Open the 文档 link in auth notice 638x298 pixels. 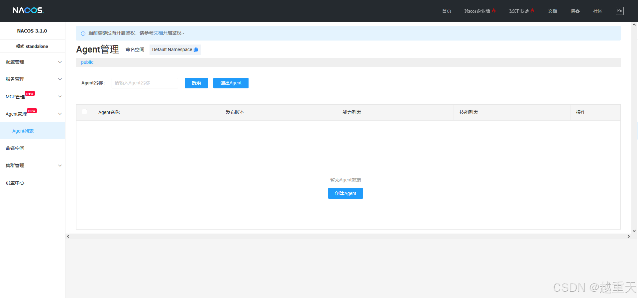[158, 33]
